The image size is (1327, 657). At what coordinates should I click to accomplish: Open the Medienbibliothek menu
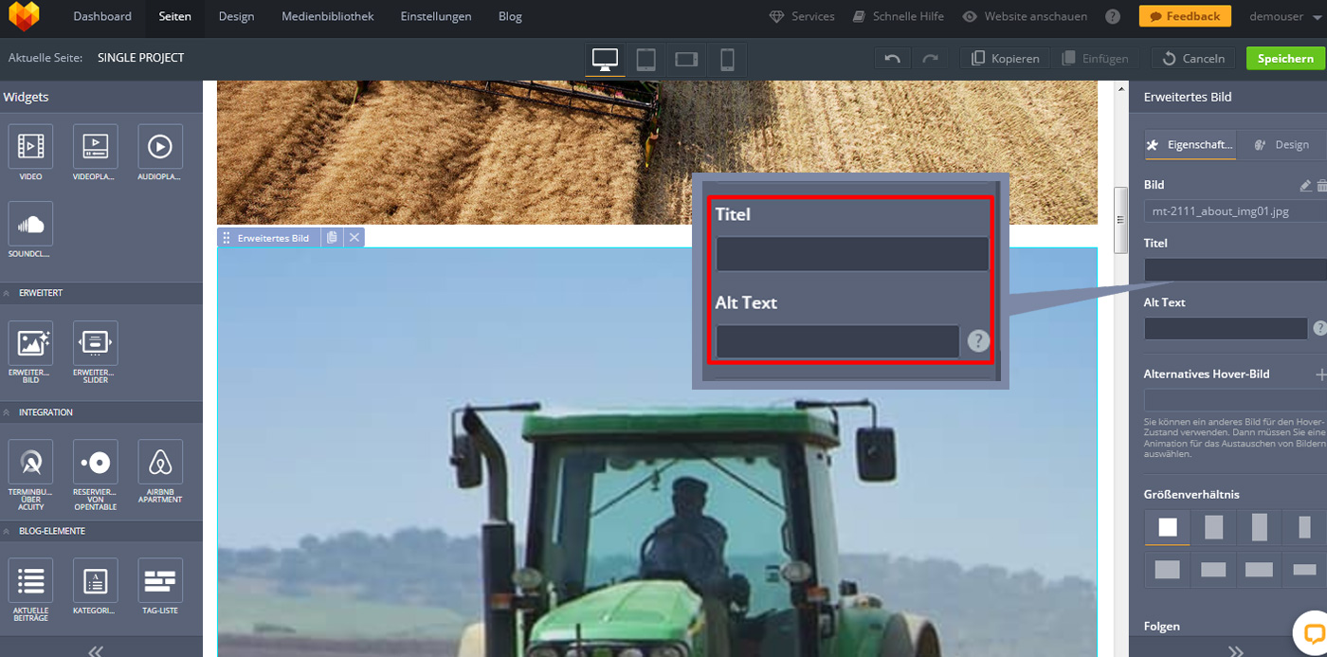tap(327, 16)
